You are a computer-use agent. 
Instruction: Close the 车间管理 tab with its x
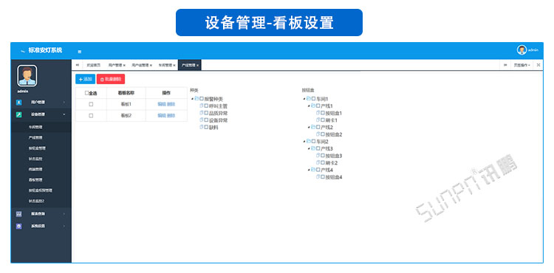pyautogui.click(x=174, y=66)
